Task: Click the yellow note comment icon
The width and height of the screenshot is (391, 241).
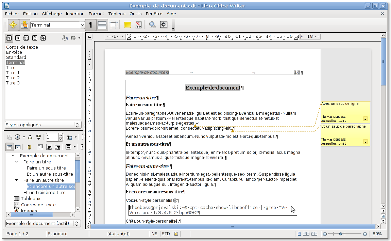Action: coord(128,25)
